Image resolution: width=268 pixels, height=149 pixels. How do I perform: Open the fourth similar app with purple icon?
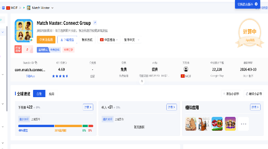point(230,123)
